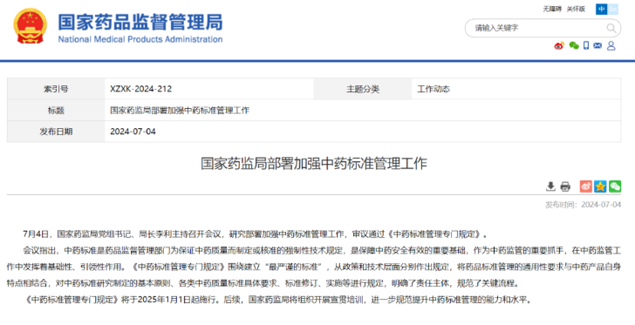
Task: Click the national emblem logo
Action: tap(30, 26)
